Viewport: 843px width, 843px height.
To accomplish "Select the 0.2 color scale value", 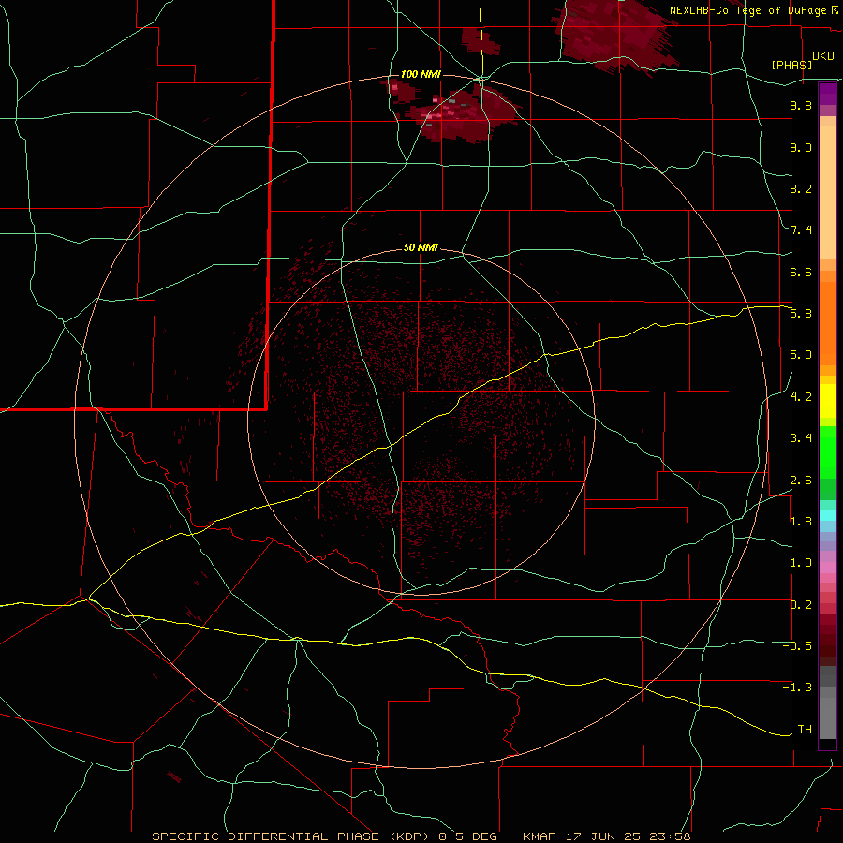I will pos(801,605).
